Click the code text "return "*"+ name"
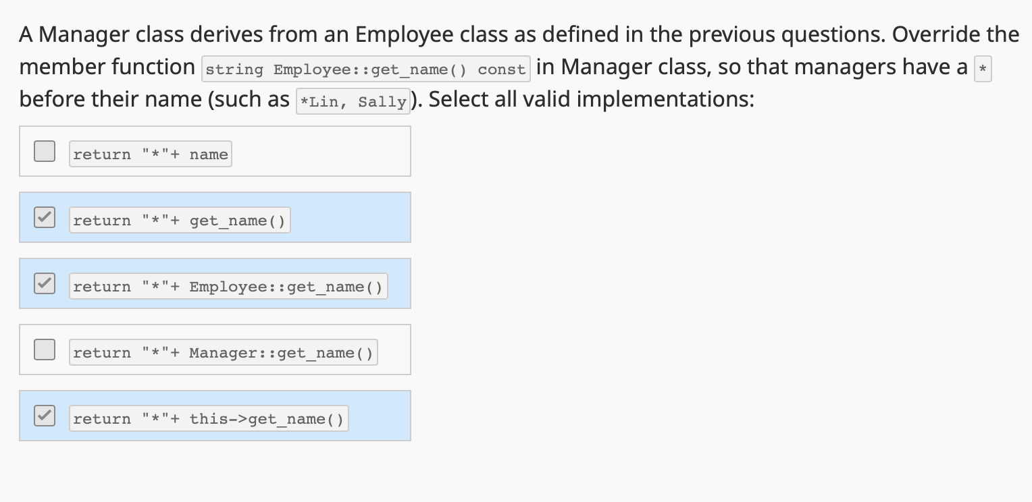Screen dimensions: 1032x502 (150, 154)
